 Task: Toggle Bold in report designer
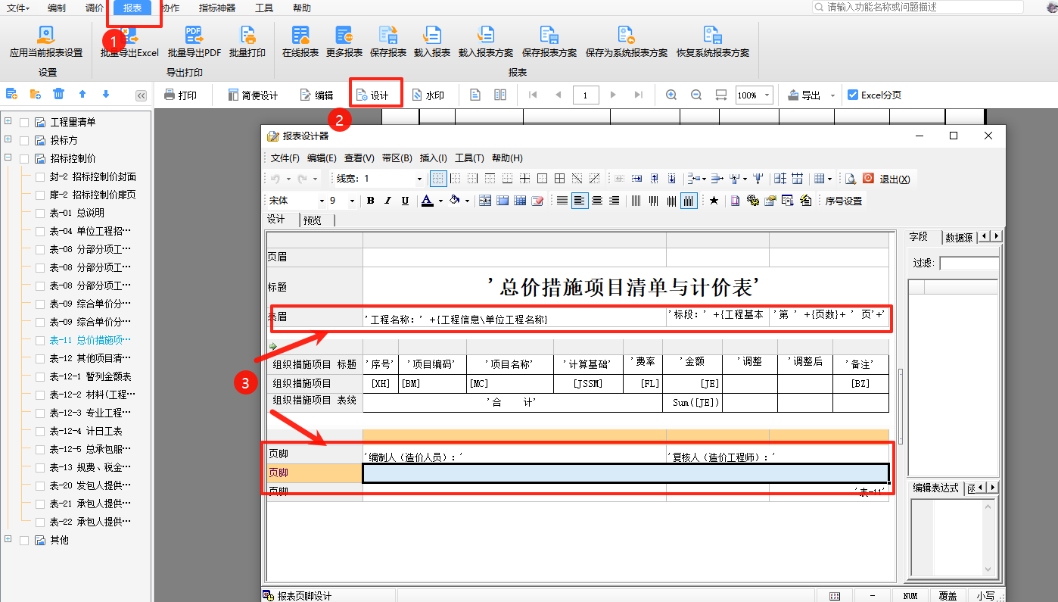[371, 201]
